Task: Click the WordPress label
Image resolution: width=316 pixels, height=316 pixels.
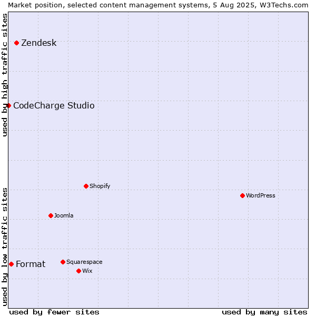Action: 261,195
